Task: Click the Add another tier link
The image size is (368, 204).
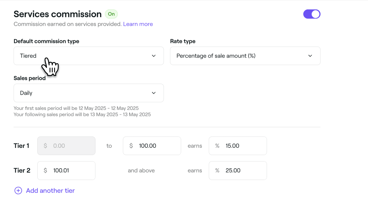Action: 50,191
